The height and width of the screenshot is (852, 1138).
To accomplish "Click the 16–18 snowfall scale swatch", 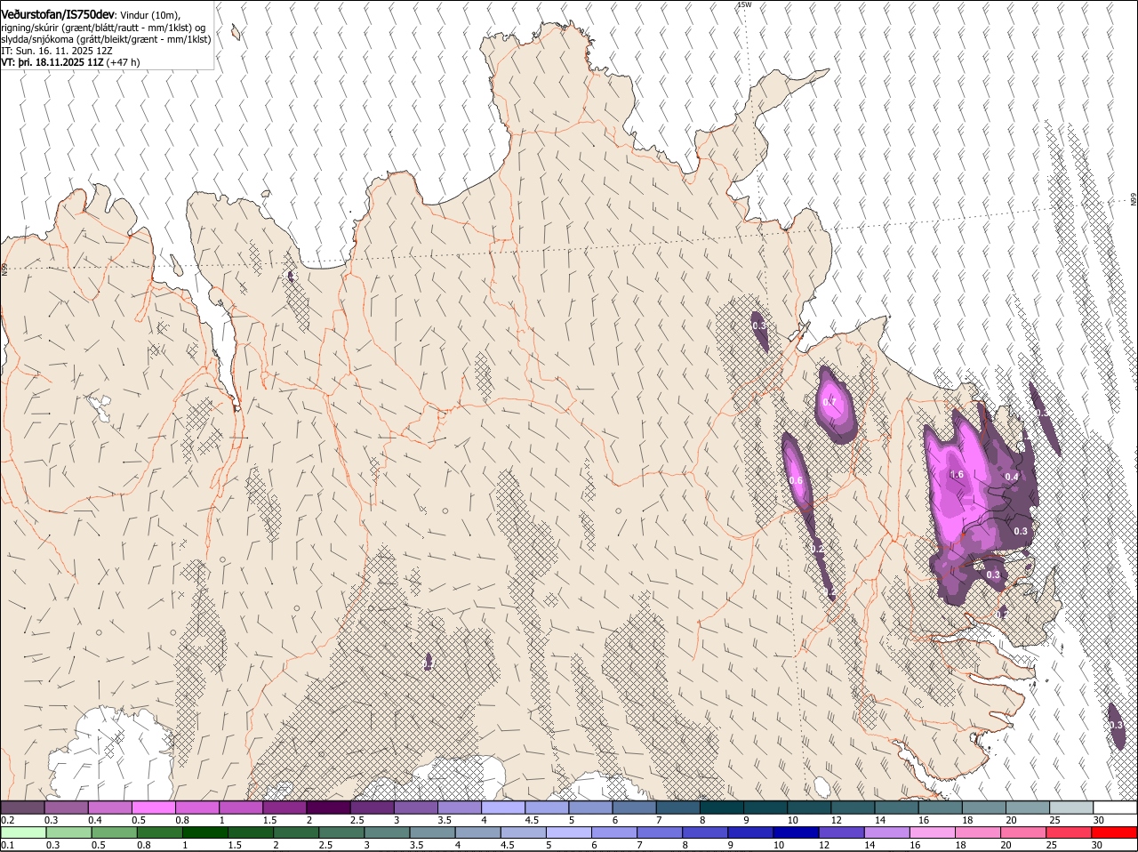I will tap(941, 808).
